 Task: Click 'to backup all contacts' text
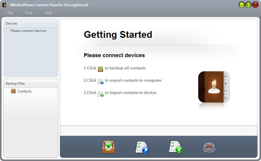click(x=125, y=68)
